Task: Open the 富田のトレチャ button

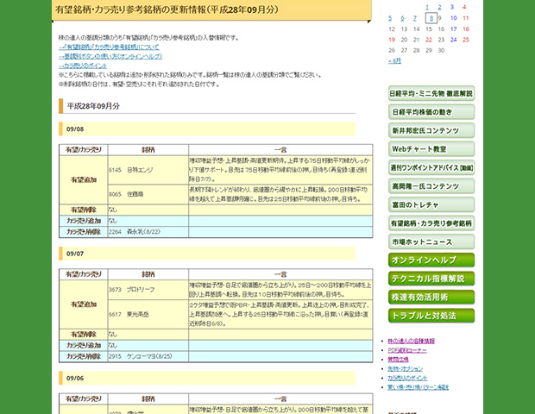Action: click(431, 204)
